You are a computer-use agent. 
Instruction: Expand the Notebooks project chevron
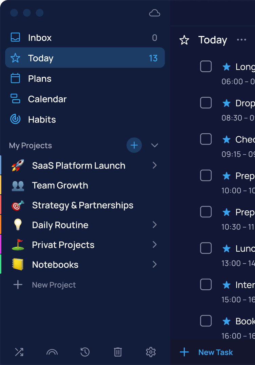point(155,264)
